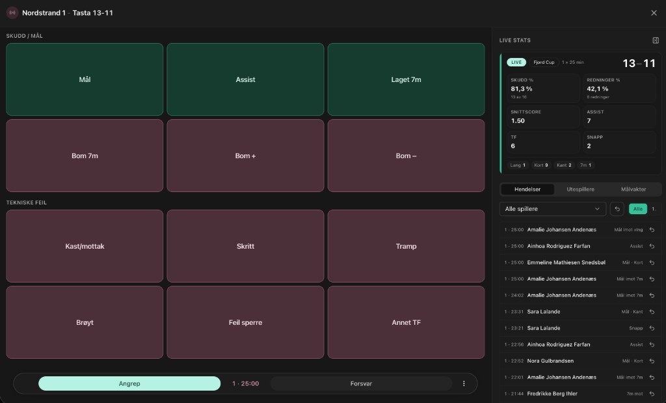The height and width of the screenshot is (403, 666).
Task: Collapse the Live Stats side panel
Action: pyautogui.click(x=656, y=40)
